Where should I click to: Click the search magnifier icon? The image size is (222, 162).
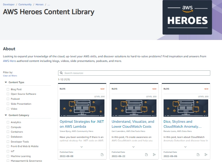click(61, 73)
